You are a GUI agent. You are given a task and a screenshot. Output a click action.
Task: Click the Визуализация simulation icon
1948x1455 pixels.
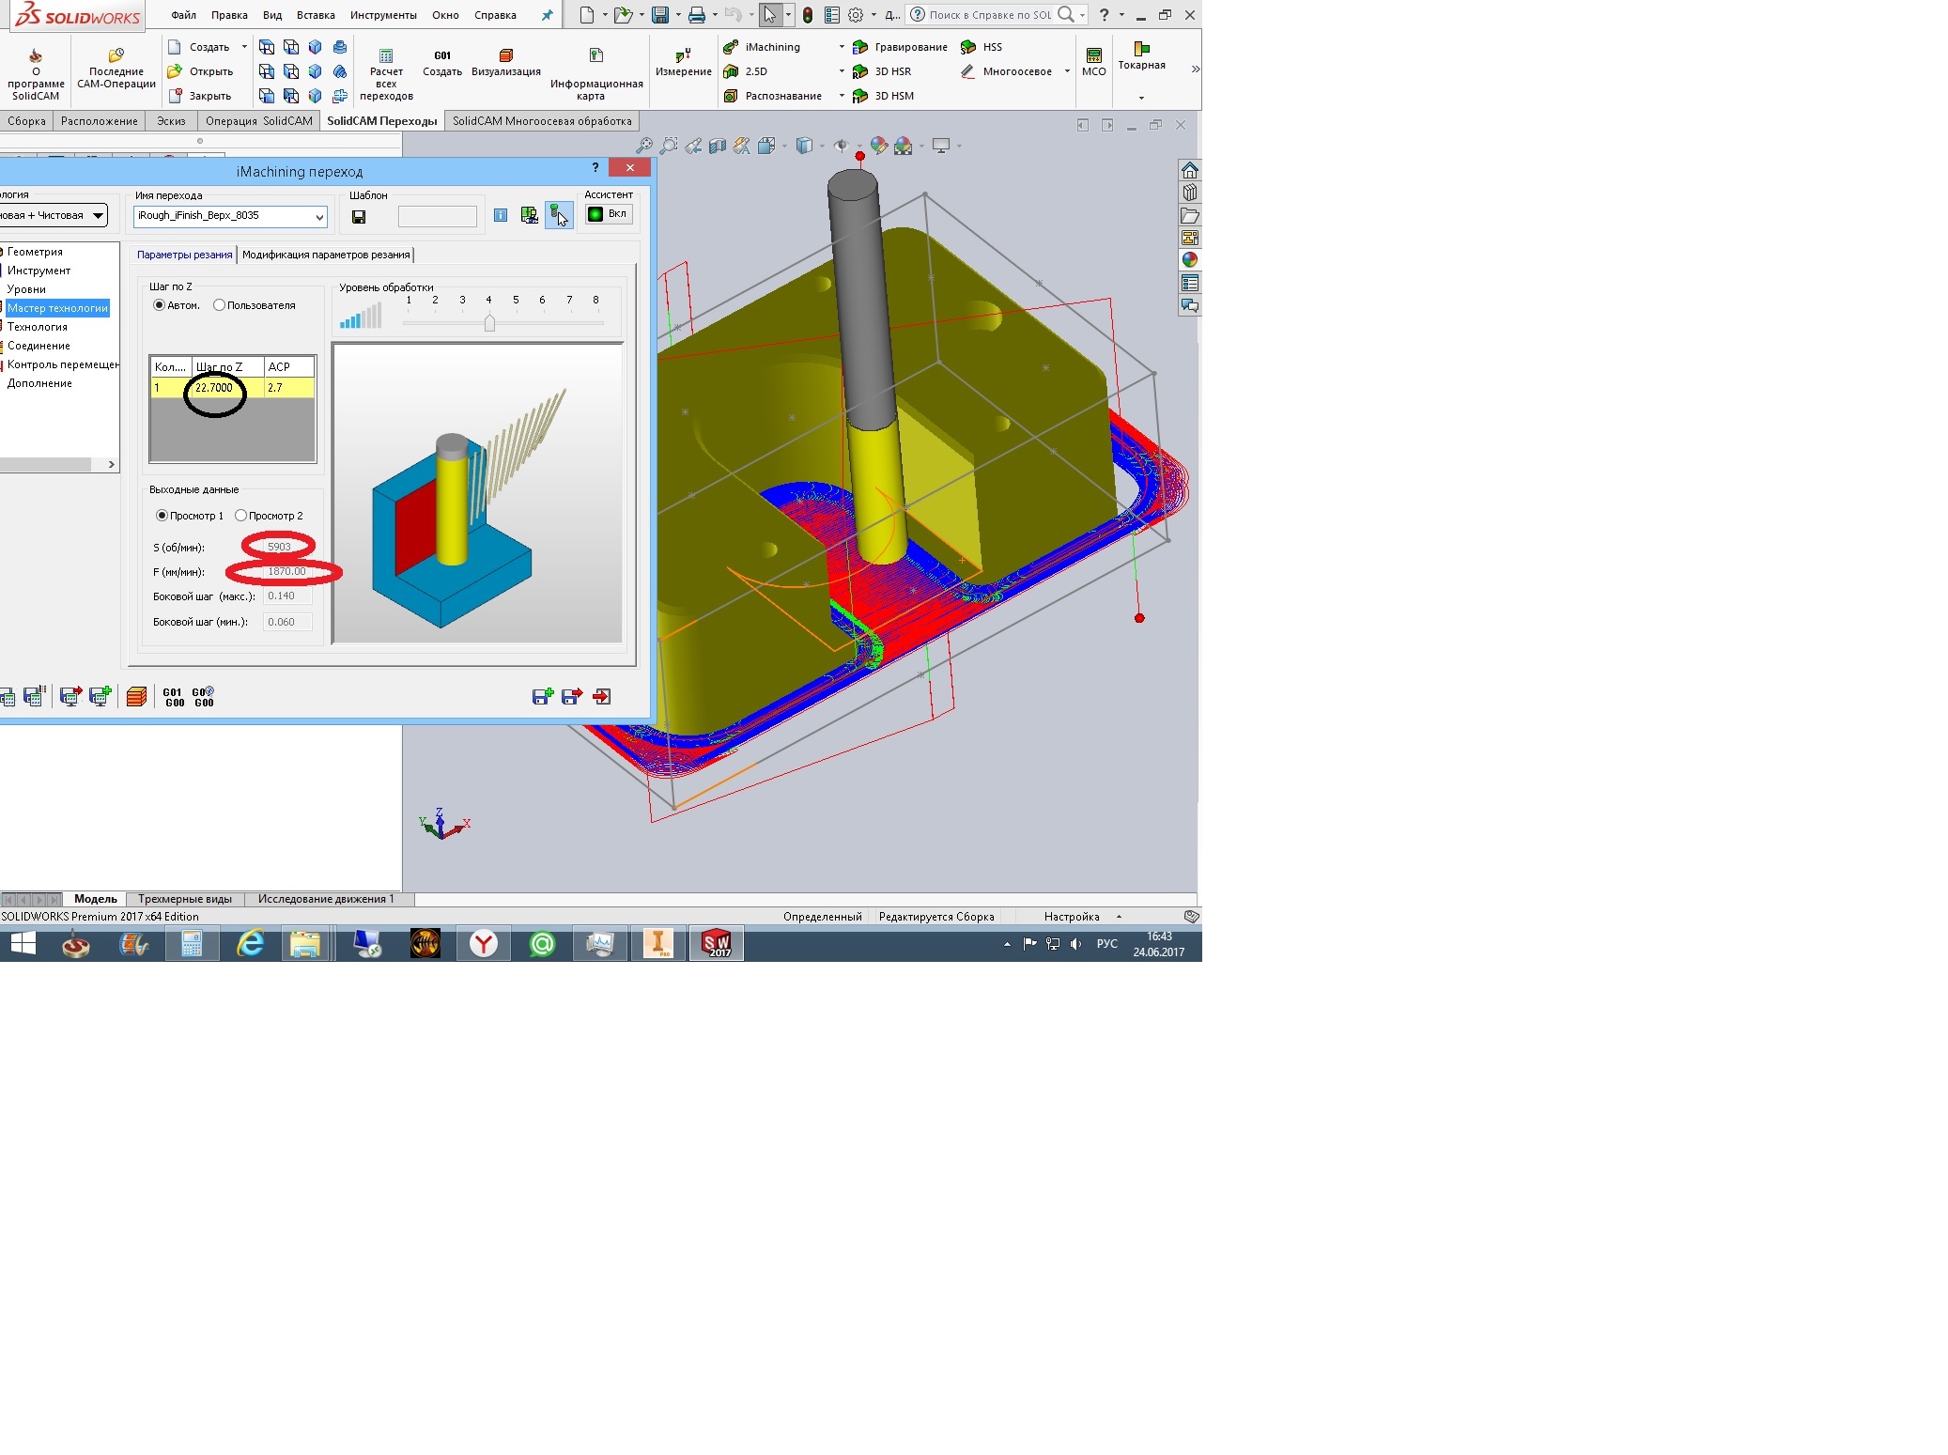coord(505,56)
